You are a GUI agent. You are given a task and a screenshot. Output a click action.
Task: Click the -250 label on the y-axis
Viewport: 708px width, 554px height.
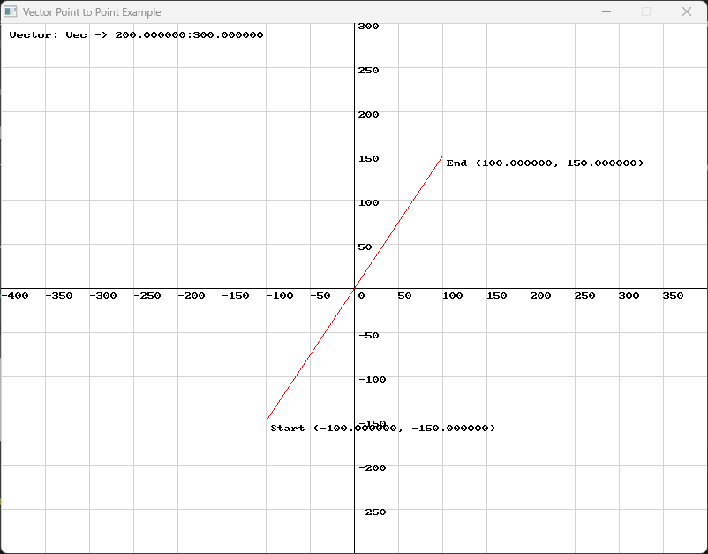(373, 512)
